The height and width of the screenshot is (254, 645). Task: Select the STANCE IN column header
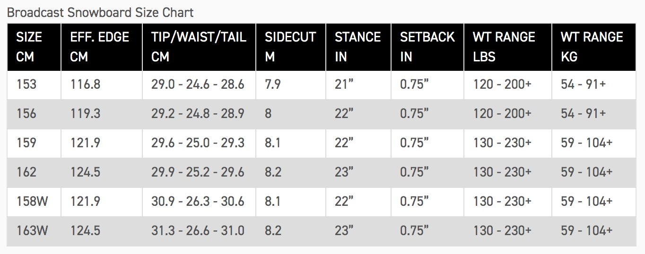[357, 47]
